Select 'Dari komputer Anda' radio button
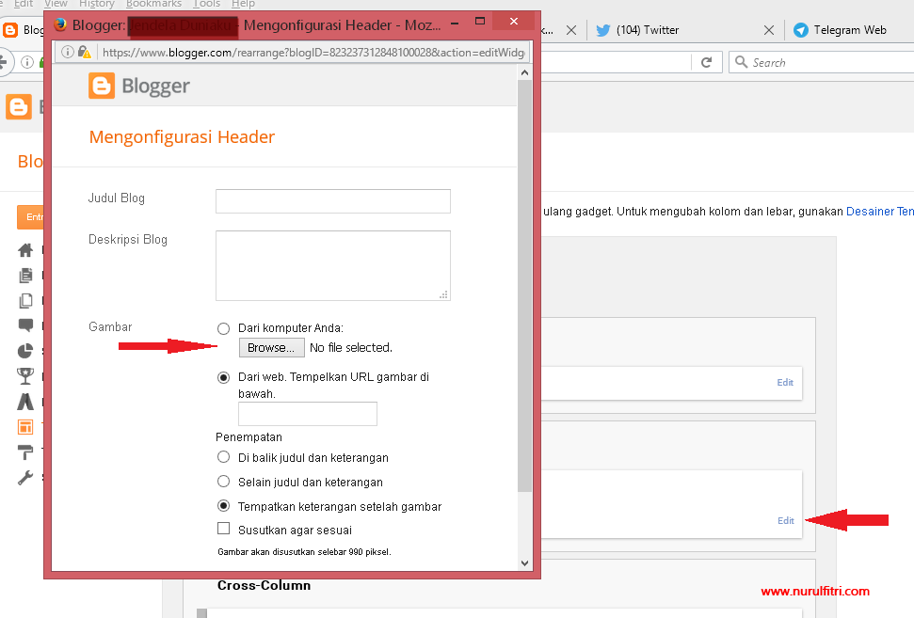 (223, 328)
